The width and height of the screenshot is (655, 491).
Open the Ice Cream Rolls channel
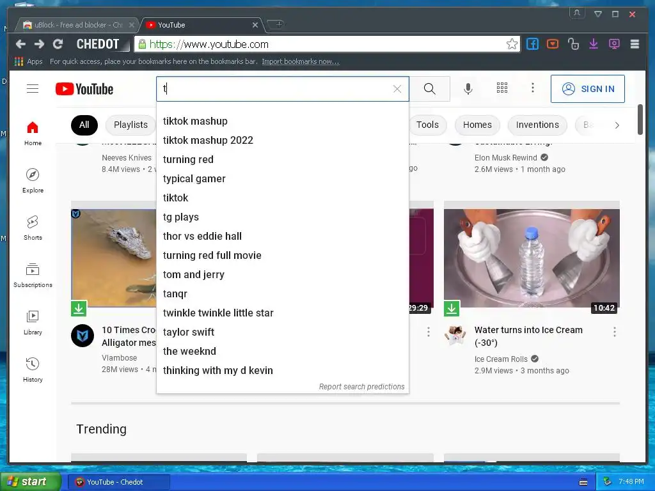tap(501, 359)
